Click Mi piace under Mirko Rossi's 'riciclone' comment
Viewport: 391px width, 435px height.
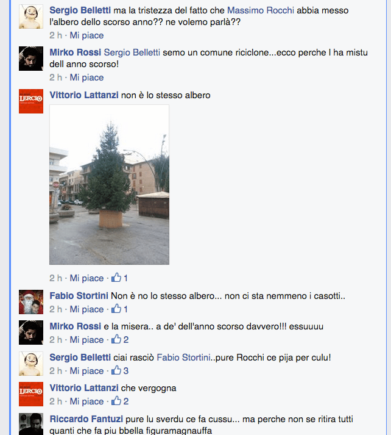[x=86, y=77]
